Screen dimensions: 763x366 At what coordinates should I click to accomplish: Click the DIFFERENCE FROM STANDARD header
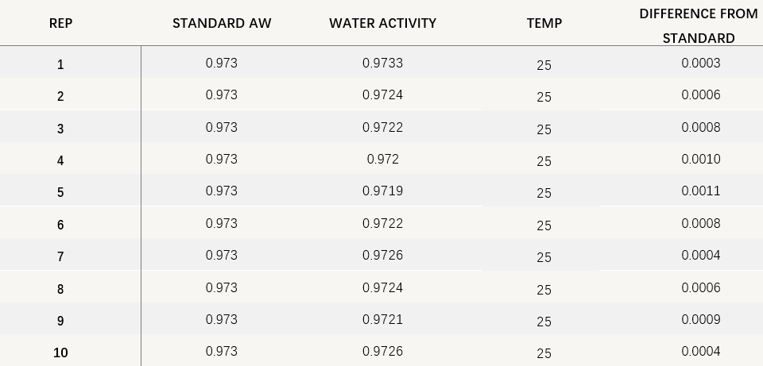click(x=699, y=25)
